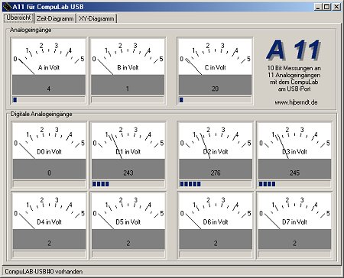Click the 'A in Volt' meter dial
The image size is (344, 278).
(49, 57)
